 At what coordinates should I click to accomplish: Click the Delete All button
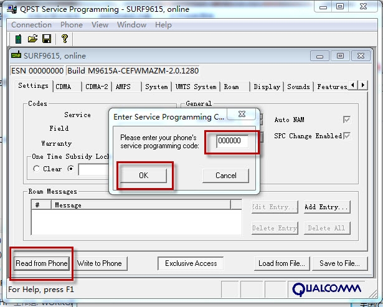(x=327, y=228)
